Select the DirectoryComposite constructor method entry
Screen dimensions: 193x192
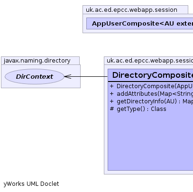(x=151, y=86)
